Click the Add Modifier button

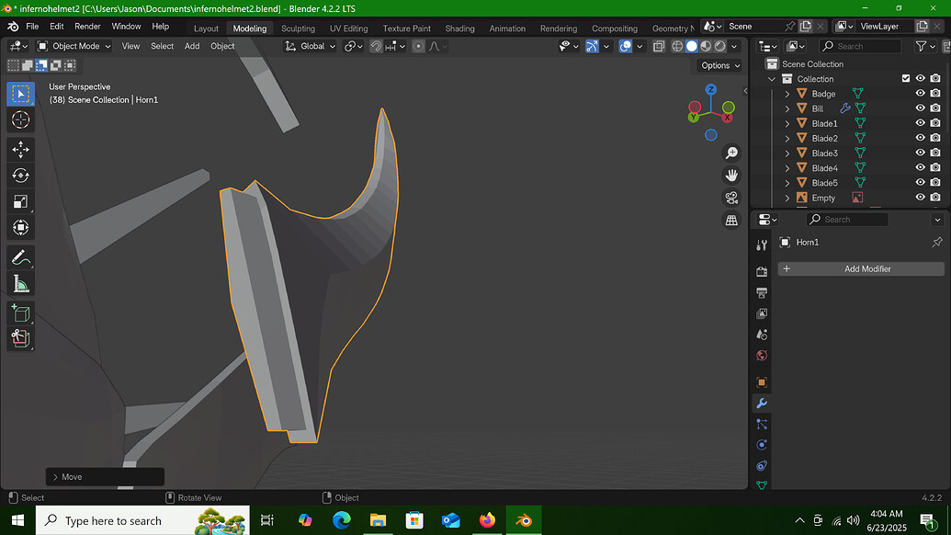[861, 268]
